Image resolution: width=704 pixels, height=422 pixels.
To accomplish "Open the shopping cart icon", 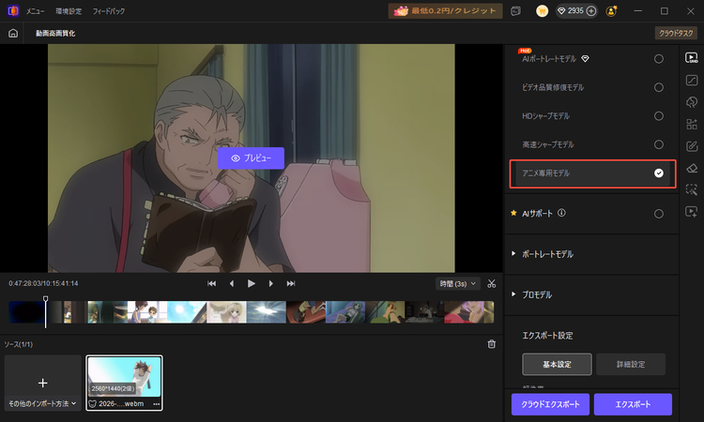I will 542,11.
